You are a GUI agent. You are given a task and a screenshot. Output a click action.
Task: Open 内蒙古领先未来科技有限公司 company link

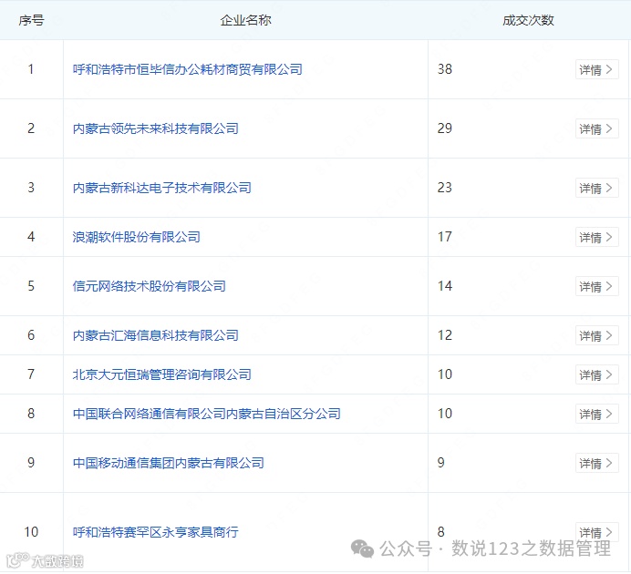(x=155, y=128)
